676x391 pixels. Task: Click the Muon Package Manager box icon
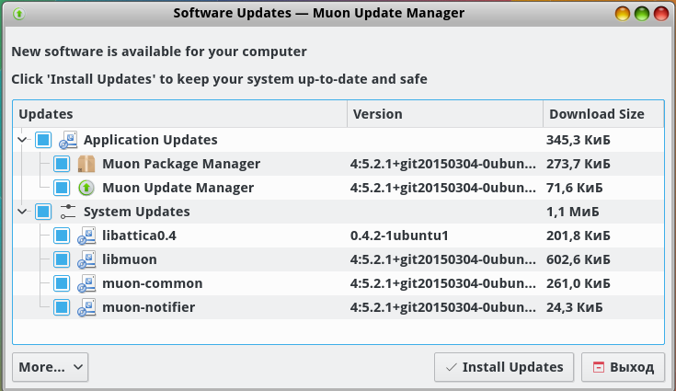point(86,164)
